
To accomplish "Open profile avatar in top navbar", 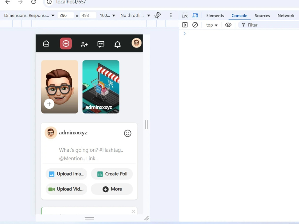I will point(136,43).
